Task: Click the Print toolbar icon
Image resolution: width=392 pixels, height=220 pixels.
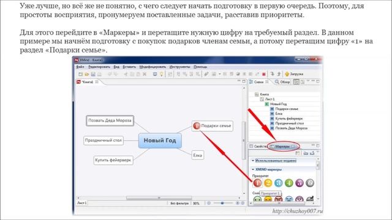Action: (x=99, y=74)
